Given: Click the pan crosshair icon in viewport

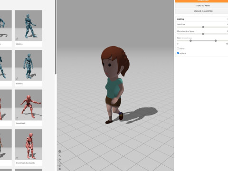Looking at the screenshot, I should (x=60, y=159).
